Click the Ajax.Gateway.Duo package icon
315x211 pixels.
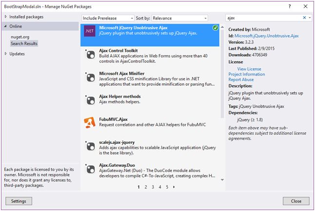click(x=90, y=169)
